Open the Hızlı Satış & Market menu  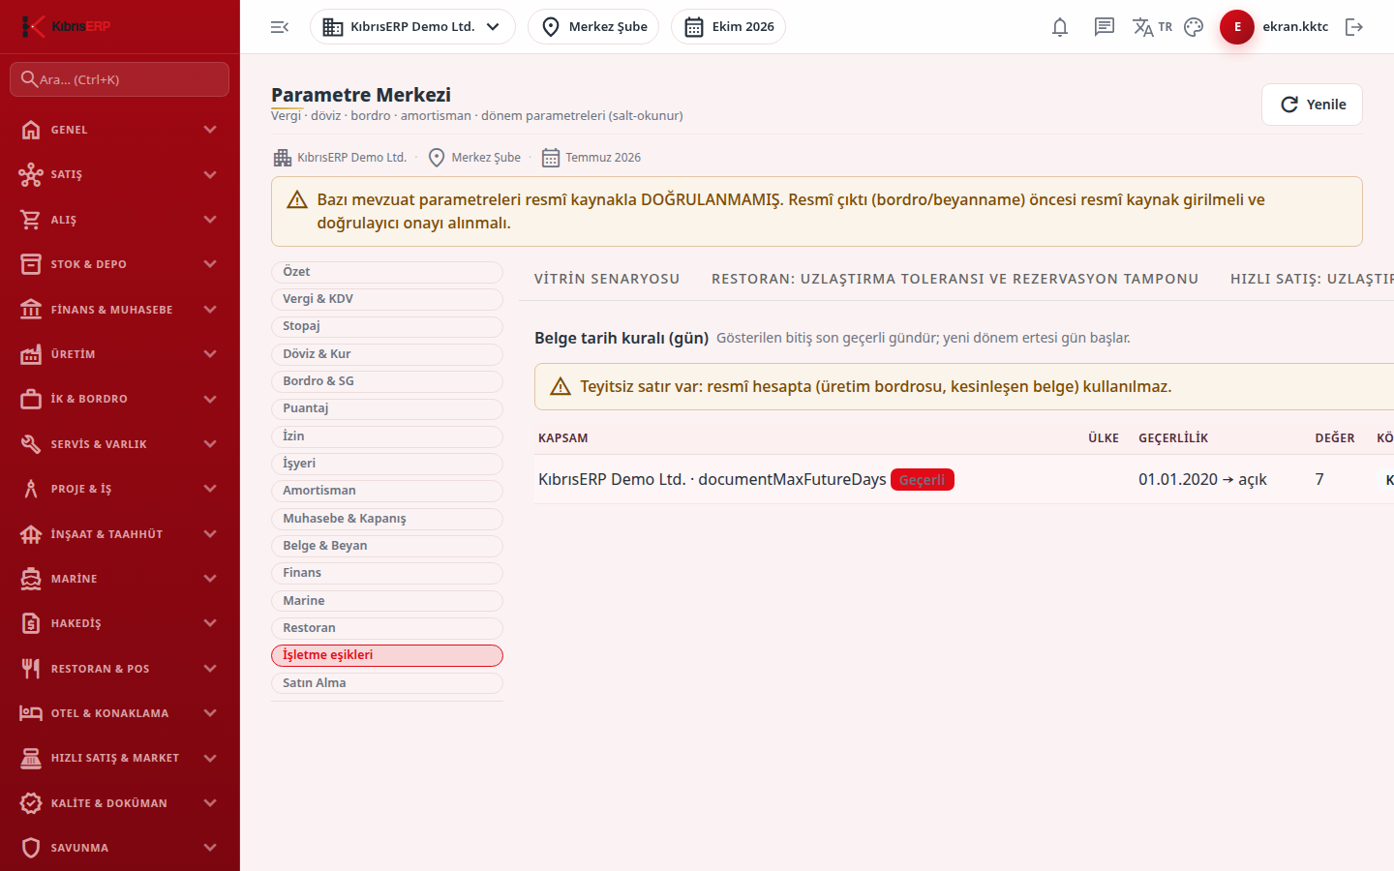pos(119,758)
